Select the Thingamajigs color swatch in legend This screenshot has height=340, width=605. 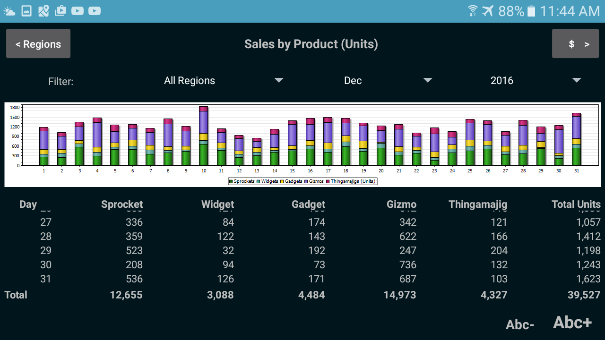tap(328, 181)
